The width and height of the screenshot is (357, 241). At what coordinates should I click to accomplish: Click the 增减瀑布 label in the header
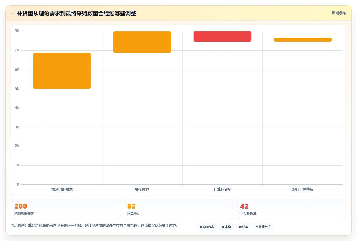point(339,13)
